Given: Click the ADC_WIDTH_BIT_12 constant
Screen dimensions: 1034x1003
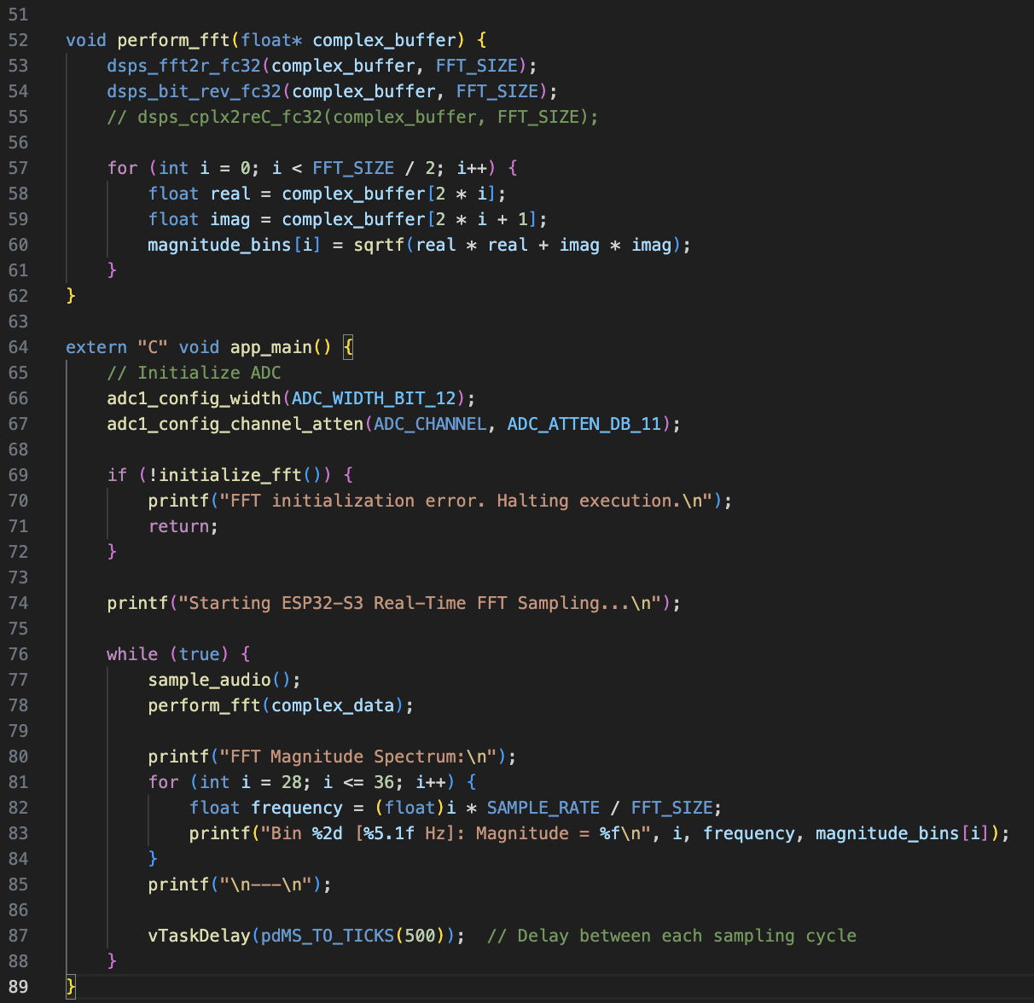Looking at the screenshot, I should [x=375, y=398].
